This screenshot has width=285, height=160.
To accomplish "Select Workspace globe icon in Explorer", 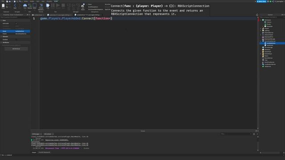I will (x=263, y=20).
